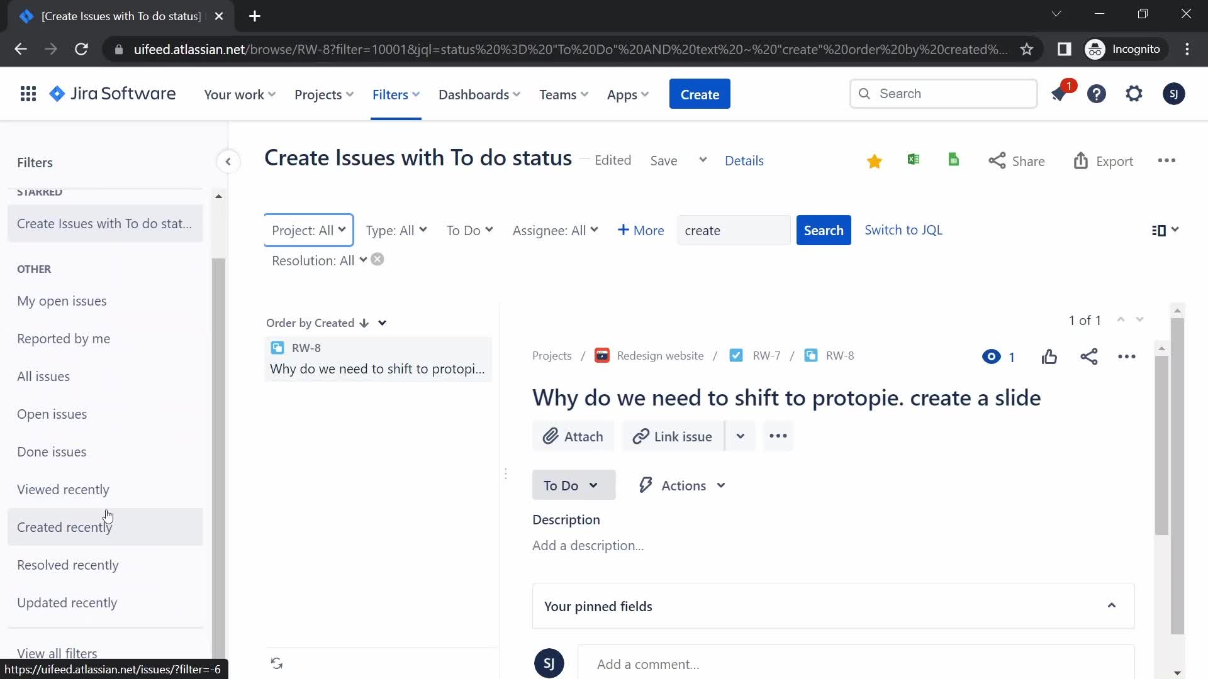Click the Link issue button
1208x679 pixels.
tap(673, 436)
